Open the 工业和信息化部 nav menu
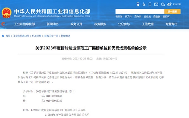The height and width of the screenshot is (118, 189). 24,24
